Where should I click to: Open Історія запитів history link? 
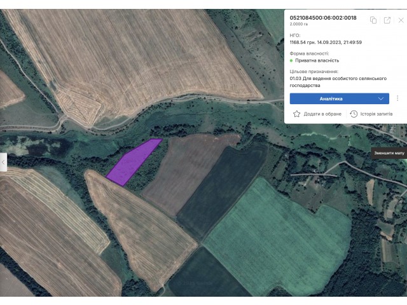click(x=371, y=114)
